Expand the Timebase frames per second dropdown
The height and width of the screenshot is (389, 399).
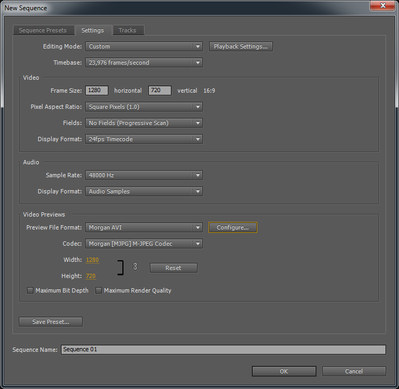(144, 63)
